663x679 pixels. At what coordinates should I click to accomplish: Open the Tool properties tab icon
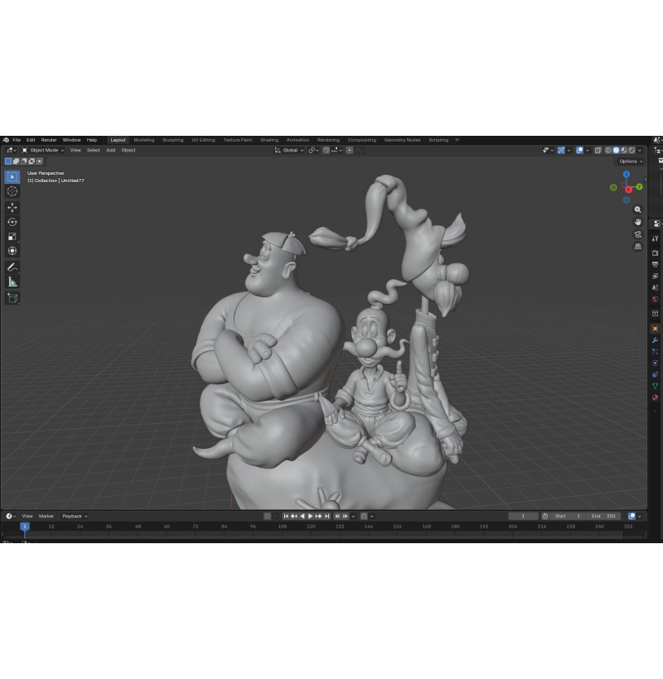click(656, 238)
